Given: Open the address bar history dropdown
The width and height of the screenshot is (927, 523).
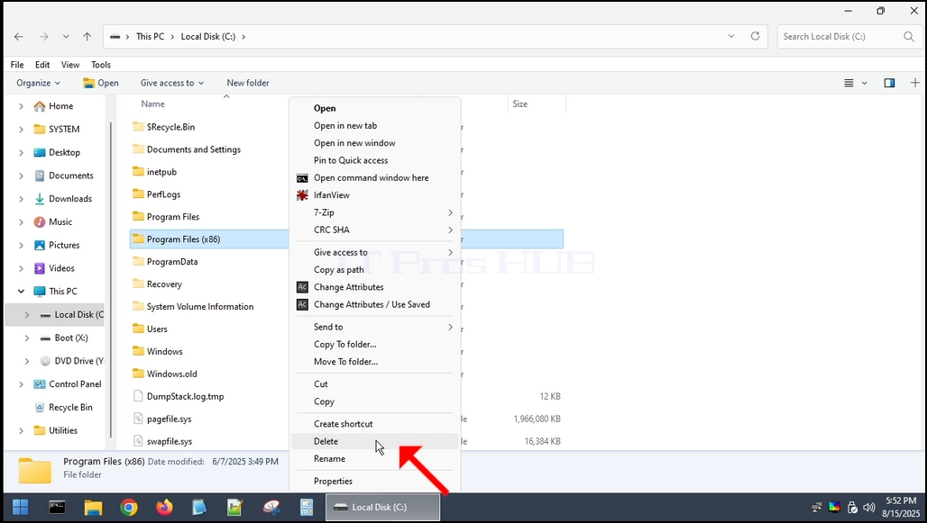Looking at the screenshot, I should [x=731, y=36].
